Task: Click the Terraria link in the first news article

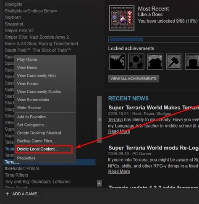Action: click(x=116, y=120)
